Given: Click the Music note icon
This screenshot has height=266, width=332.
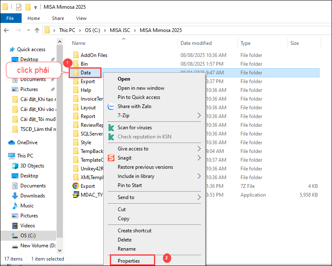Looking at the screenshot, I should point(15,205).
